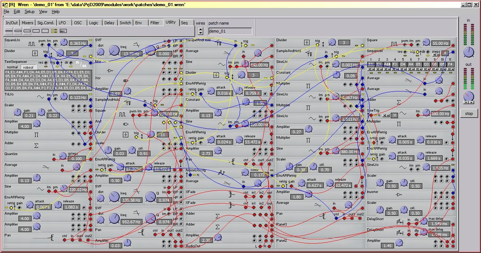Viewport: 481px width, 253px height.
Task: Select the yellow grid icon in Utility palette
Action: [x=54, y=31]
